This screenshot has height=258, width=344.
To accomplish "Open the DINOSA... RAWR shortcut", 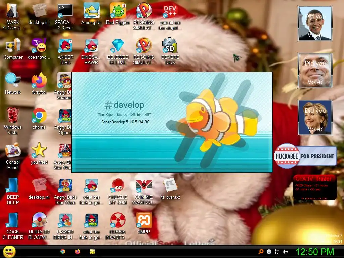I will [x=91, y=51].
